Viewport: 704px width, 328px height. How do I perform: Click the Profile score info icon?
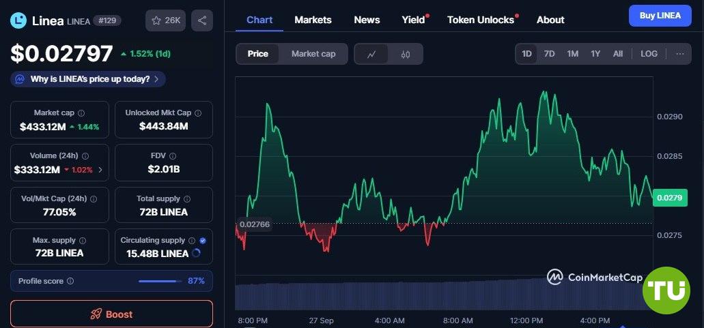(x=70, y=281)
